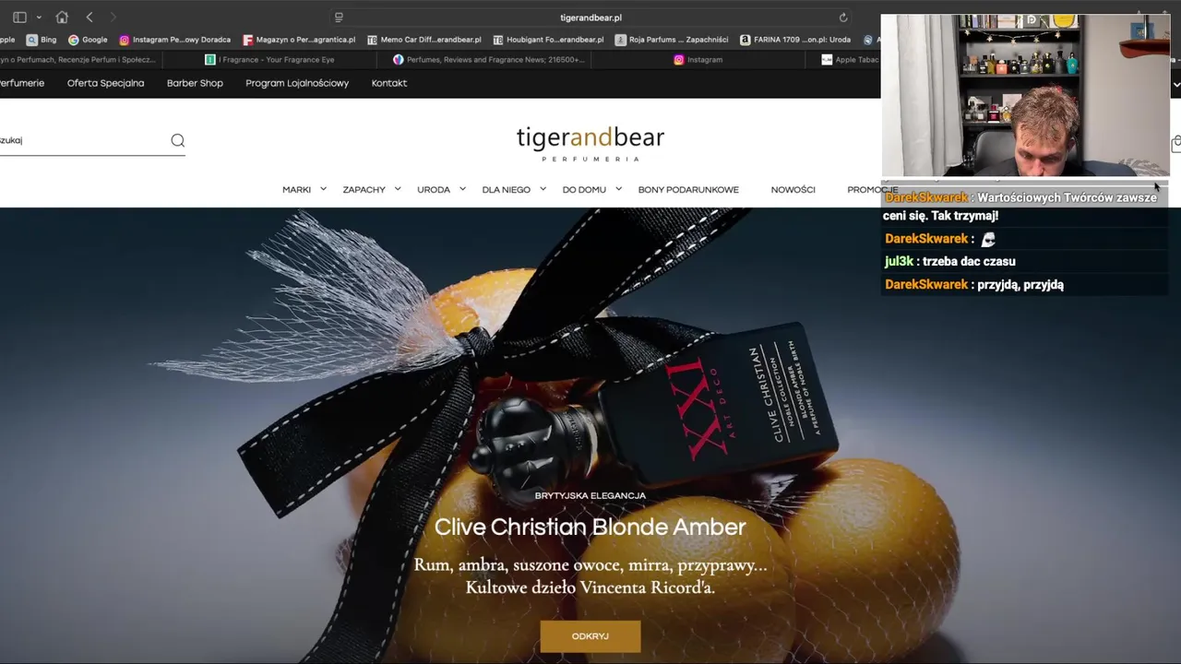This screenshot has height=664, width=1181.
Task: Click the search magnifier icon
Action: click(177, 140)
